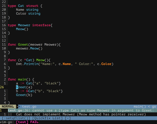Click the fmt.Println statement line

[65, 64]
